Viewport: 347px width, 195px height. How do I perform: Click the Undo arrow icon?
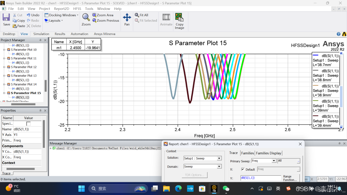point(28,15)
